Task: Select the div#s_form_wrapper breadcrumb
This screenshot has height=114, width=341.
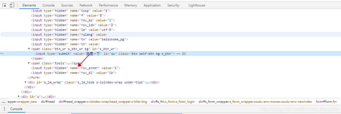Action: point(255,102)
